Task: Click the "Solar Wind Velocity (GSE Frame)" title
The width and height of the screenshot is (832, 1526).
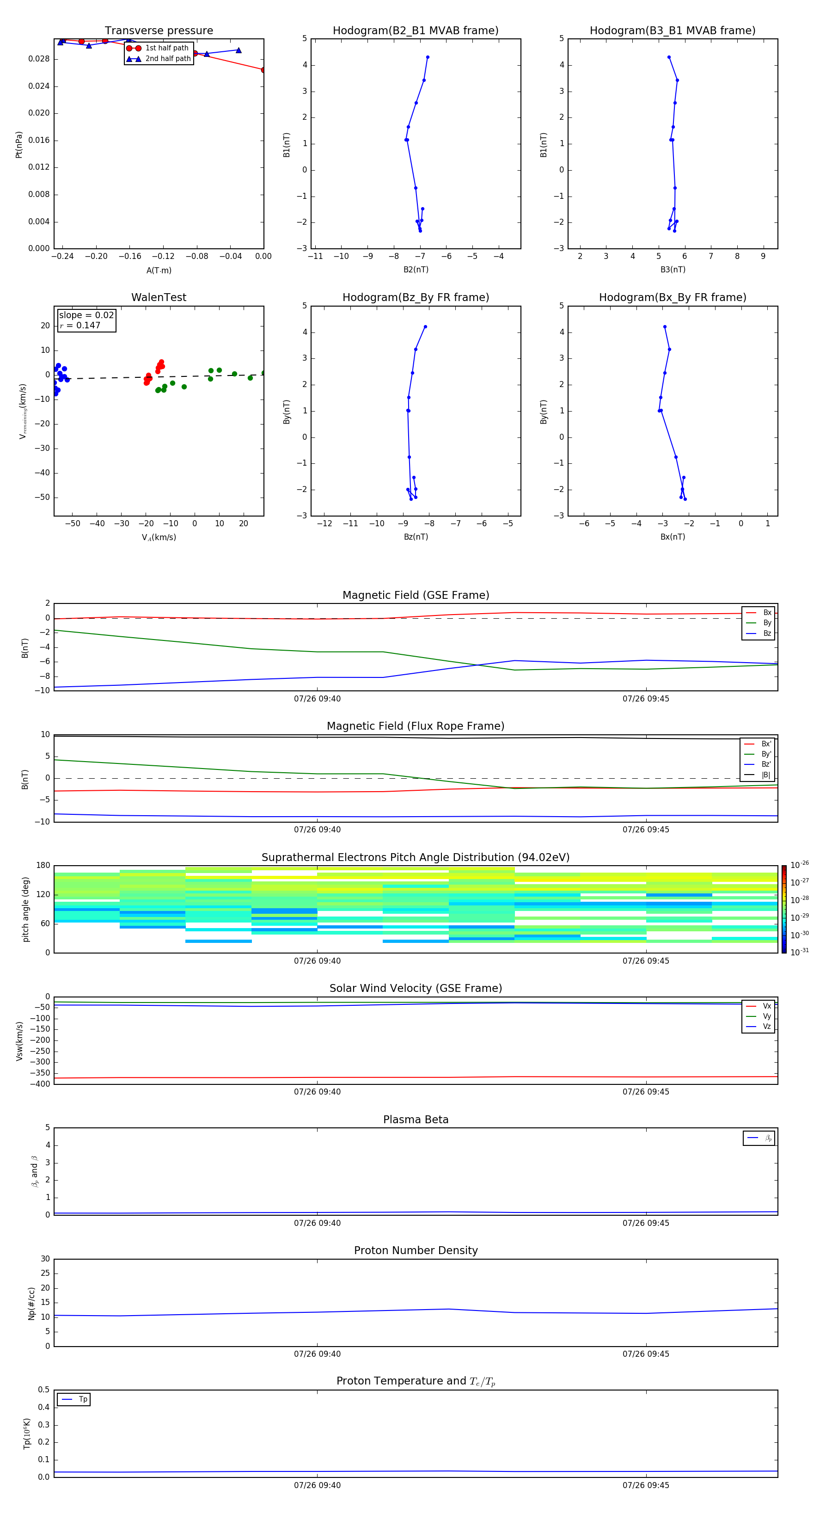Action: point(416,989)
